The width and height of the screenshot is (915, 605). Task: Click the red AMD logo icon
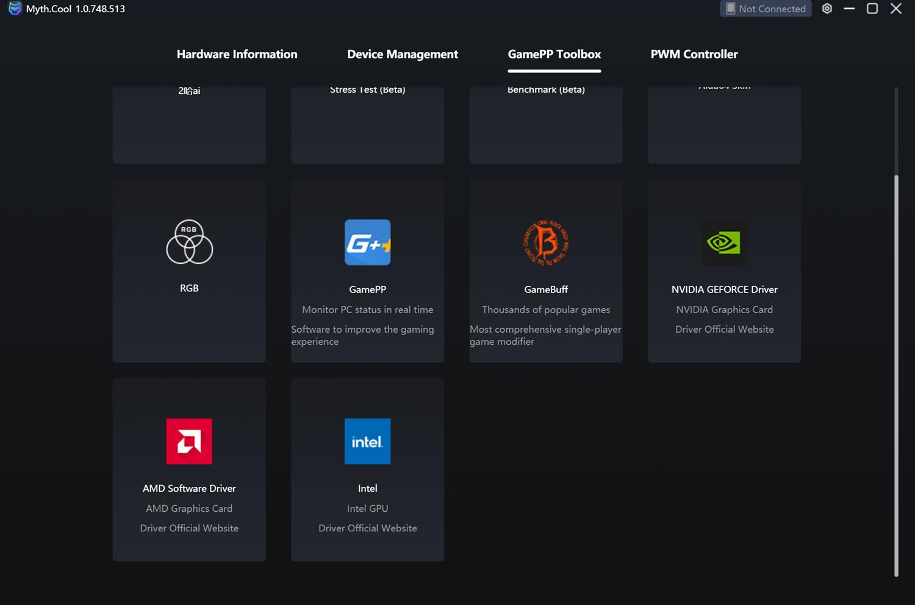coord(189,441)
